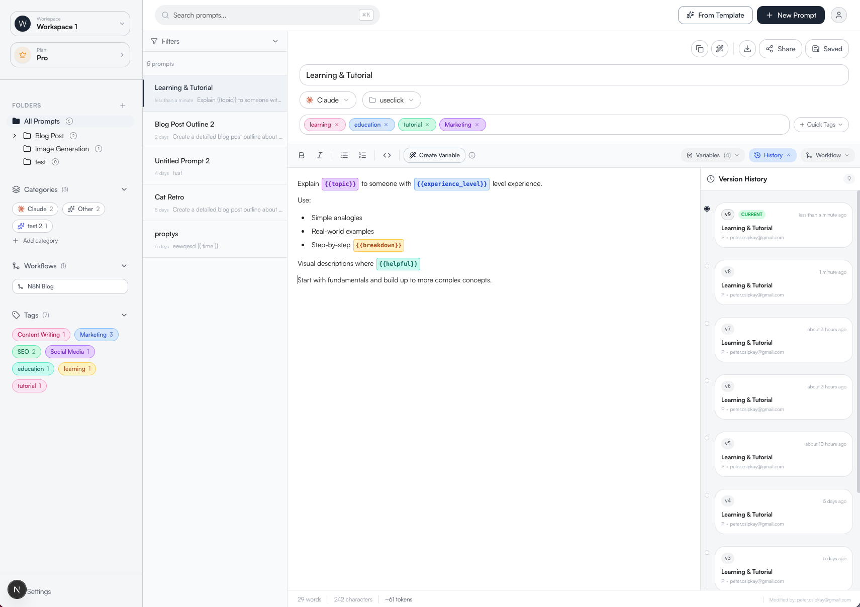
Task: Switch to the History tab
Action: click(772, 155)
